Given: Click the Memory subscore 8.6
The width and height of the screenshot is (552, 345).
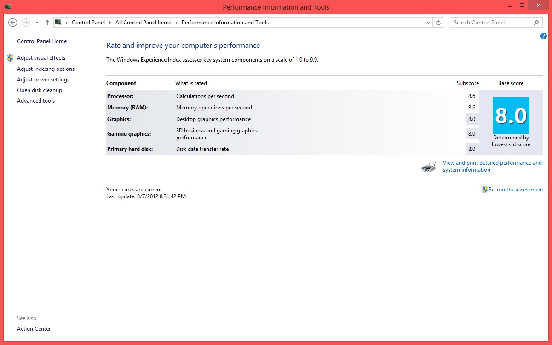Looking at the screenshot, I should pos(471,108).
